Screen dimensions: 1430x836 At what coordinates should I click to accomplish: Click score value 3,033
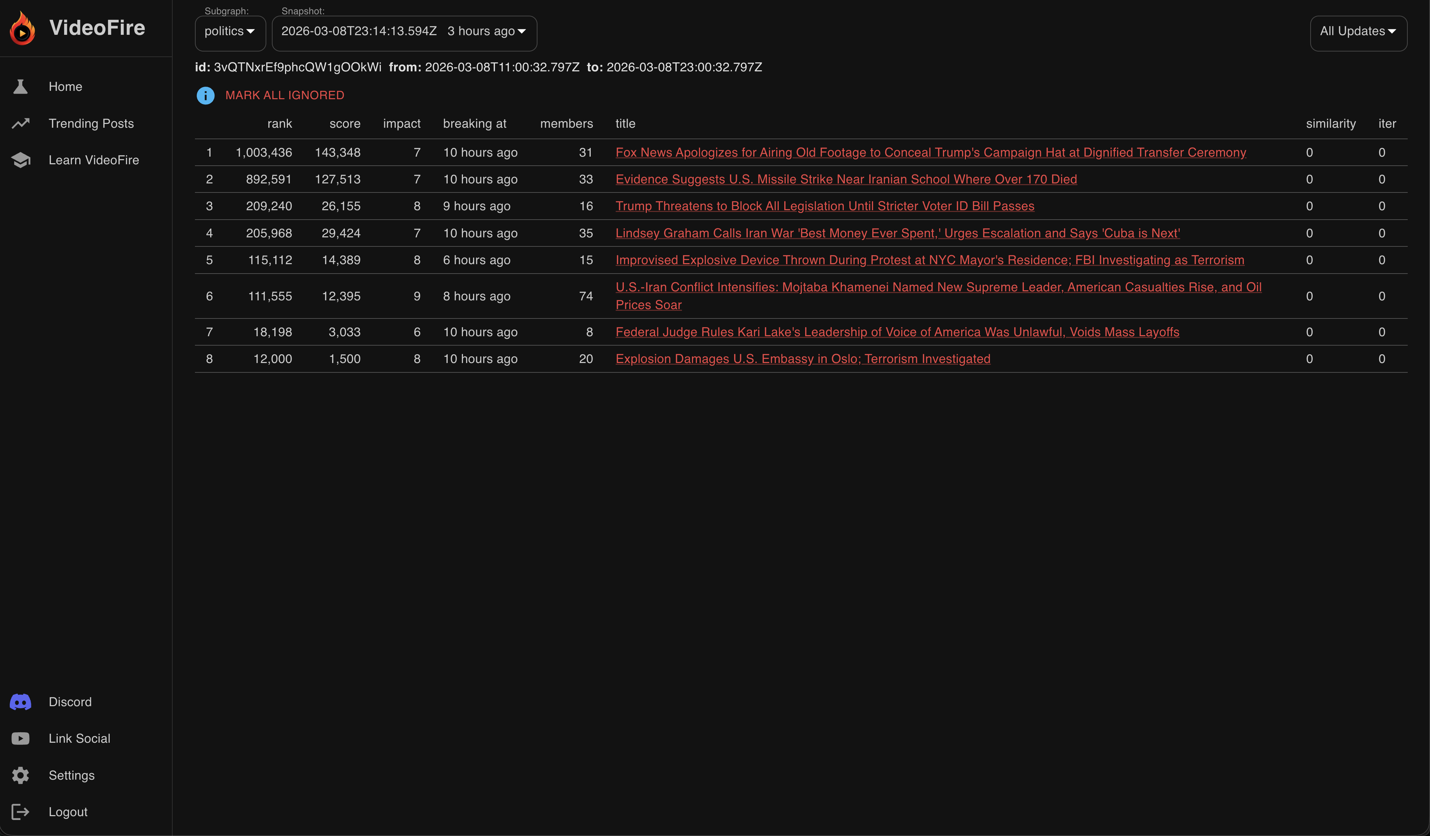pos(345,332)
